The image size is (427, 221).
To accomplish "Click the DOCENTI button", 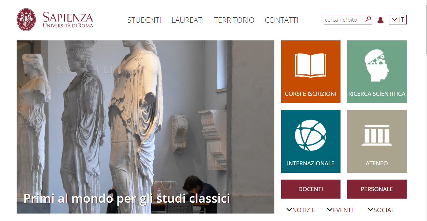I will (311, 189).
